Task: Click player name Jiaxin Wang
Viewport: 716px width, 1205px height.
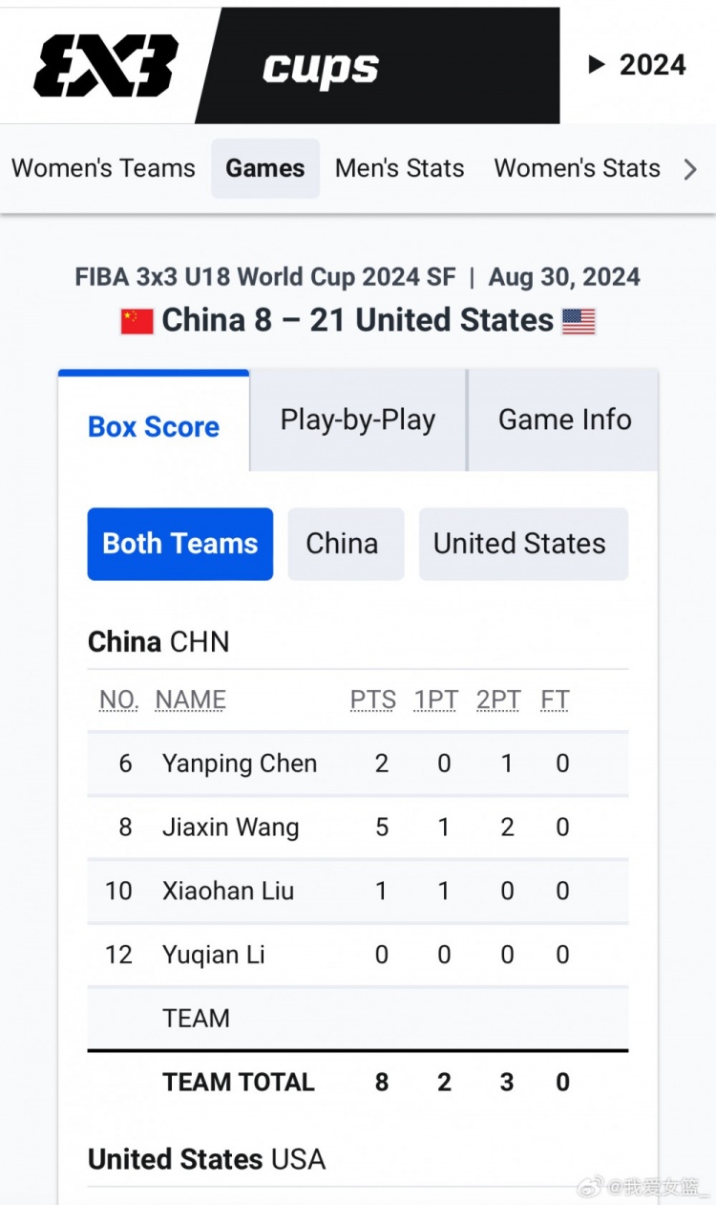Action: (x=231, y=828)
